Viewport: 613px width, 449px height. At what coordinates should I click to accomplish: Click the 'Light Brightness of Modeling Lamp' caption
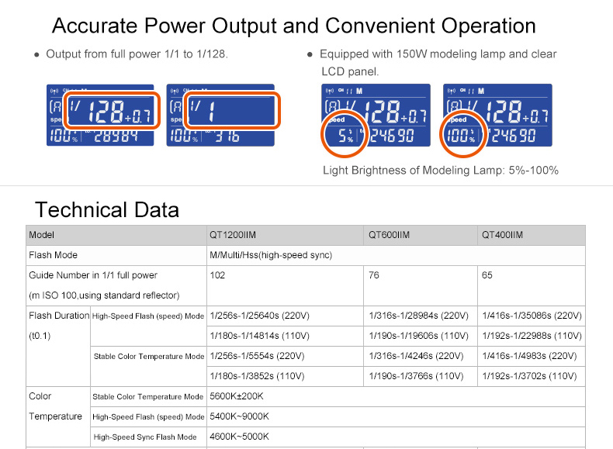(x=440, y=171)
